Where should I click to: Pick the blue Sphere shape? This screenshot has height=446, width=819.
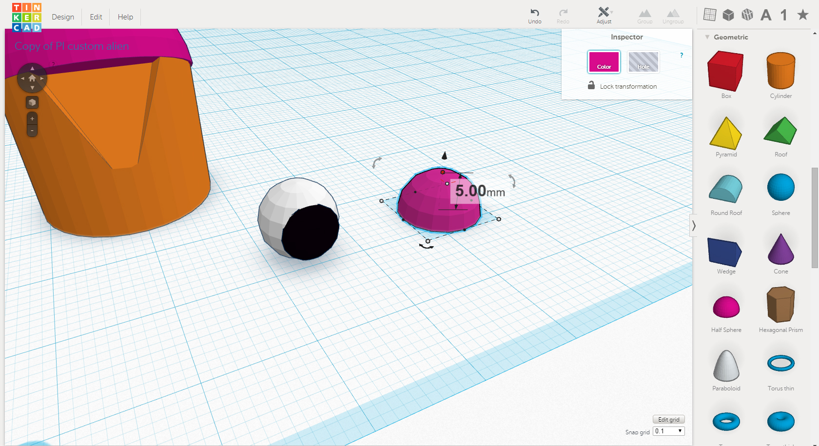click(x=780, y=188)
